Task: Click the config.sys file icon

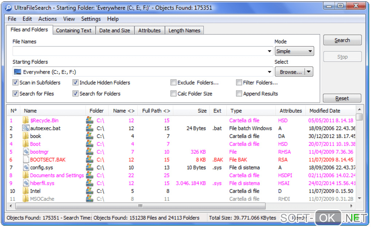Action: pyautogui.click(x=25, y=167)
